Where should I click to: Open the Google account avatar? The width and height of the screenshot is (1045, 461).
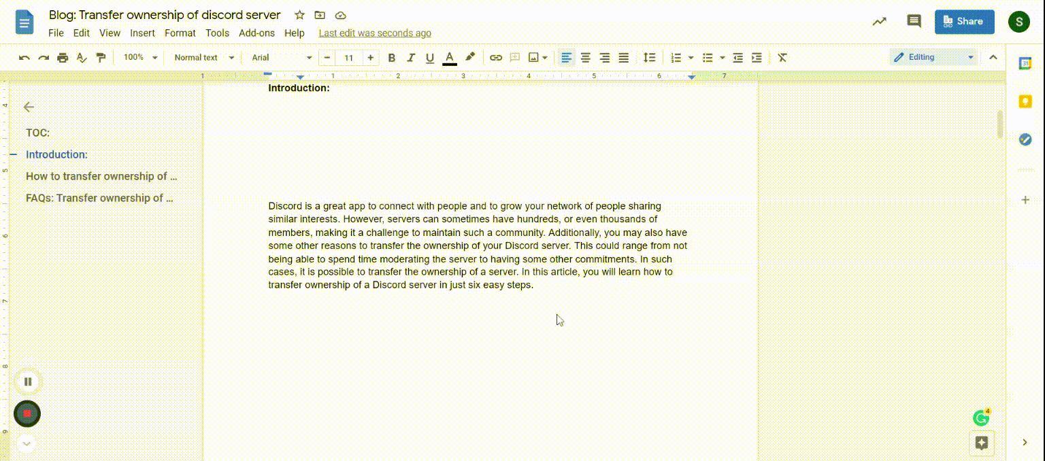point(1019,22)
